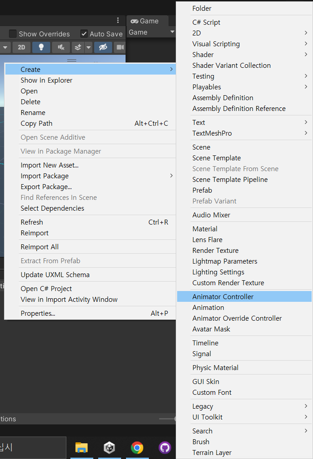
Task: Create a Render Texture
Action: pyautogui.click(x=244, y=251)
